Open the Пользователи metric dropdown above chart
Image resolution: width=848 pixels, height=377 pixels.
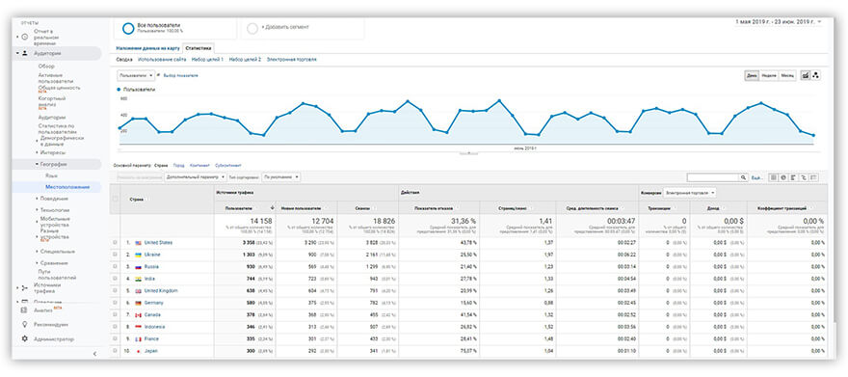pyautogui.click(x=135, y=76)
